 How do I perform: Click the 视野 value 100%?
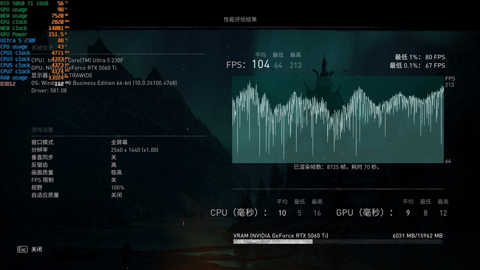(x=118, y=188)
